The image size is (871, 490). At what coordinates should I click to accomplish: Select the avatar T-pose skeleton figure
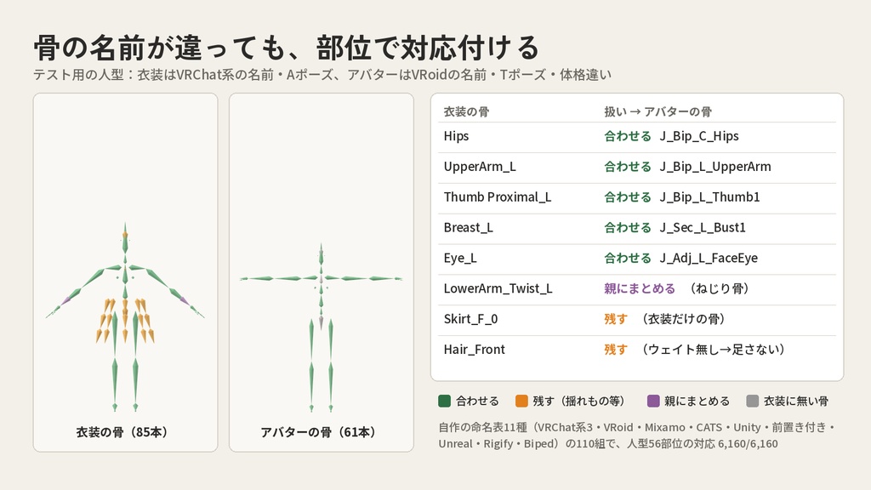321,327
